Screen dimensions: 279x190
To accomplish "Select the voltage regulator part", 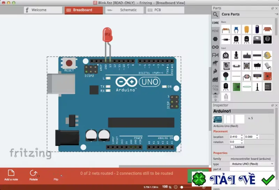I will pos(257,40).
